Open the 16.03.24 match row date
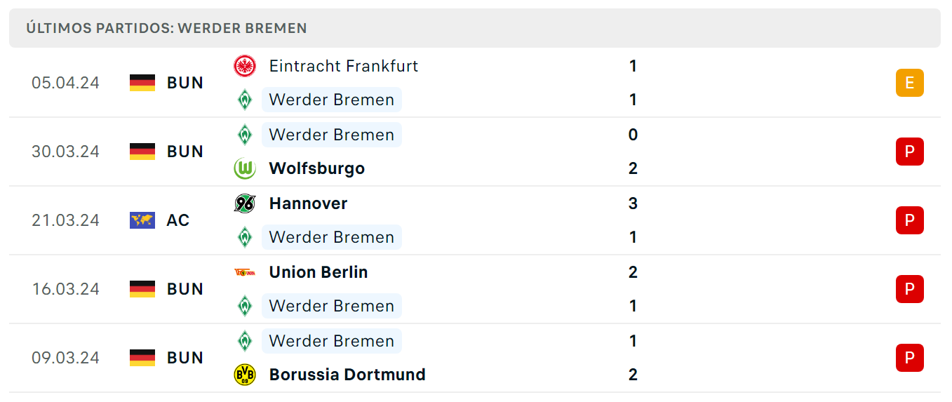This screenshot has height=402, width=952. [x=65, y=289]
